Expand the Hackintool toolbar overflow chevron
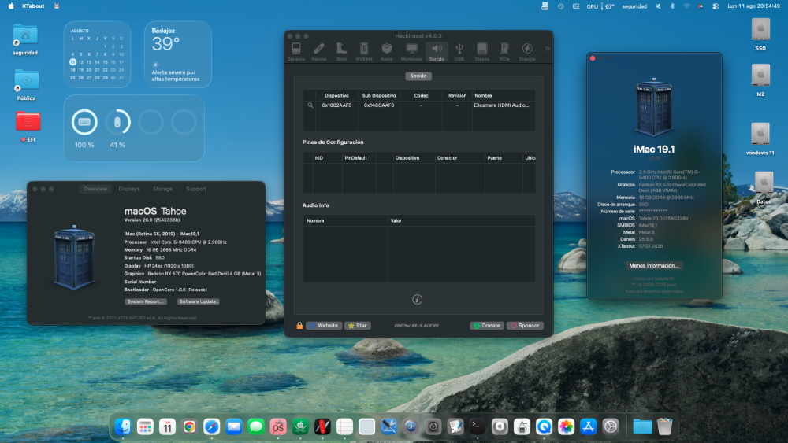This screenshot has height=443, width=788. [547, 49]
